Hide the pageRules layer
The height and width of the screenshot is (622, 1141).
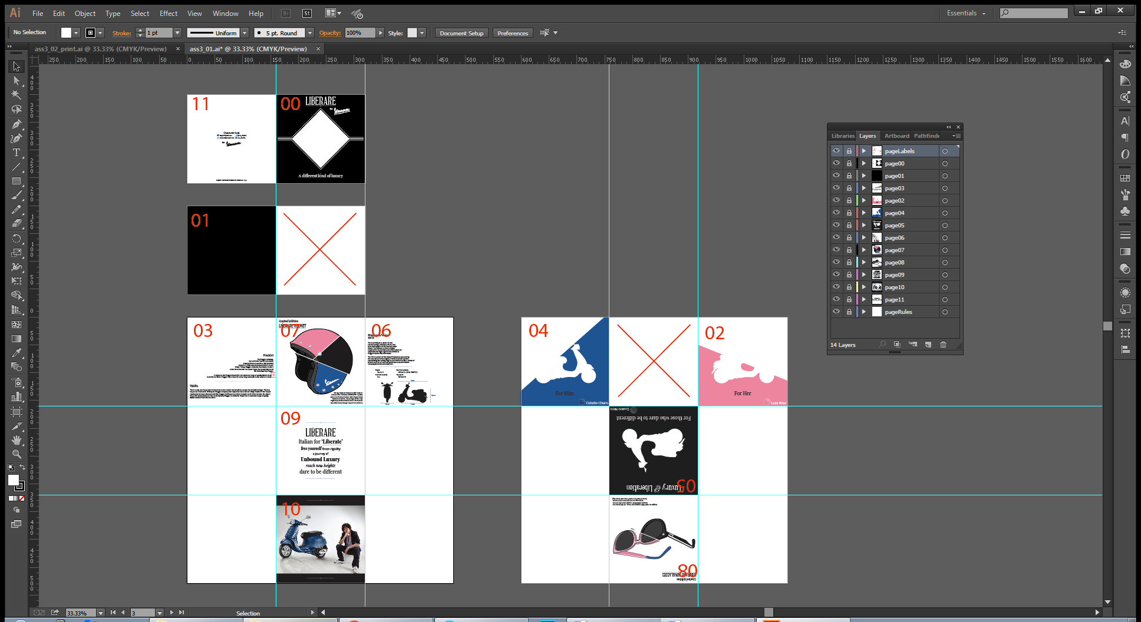(836, 312)
